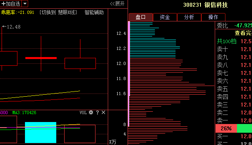Screen dimensions: 252x145
Task: Select the 卖七 order row
Action: (234, 73)
